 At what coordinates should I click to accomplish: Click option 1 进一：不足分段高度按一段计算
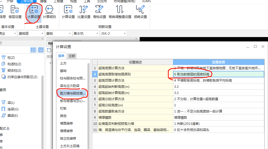pos(218,111)
